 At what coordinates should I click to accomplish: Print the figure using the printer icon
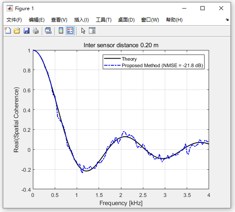(36, 31)
